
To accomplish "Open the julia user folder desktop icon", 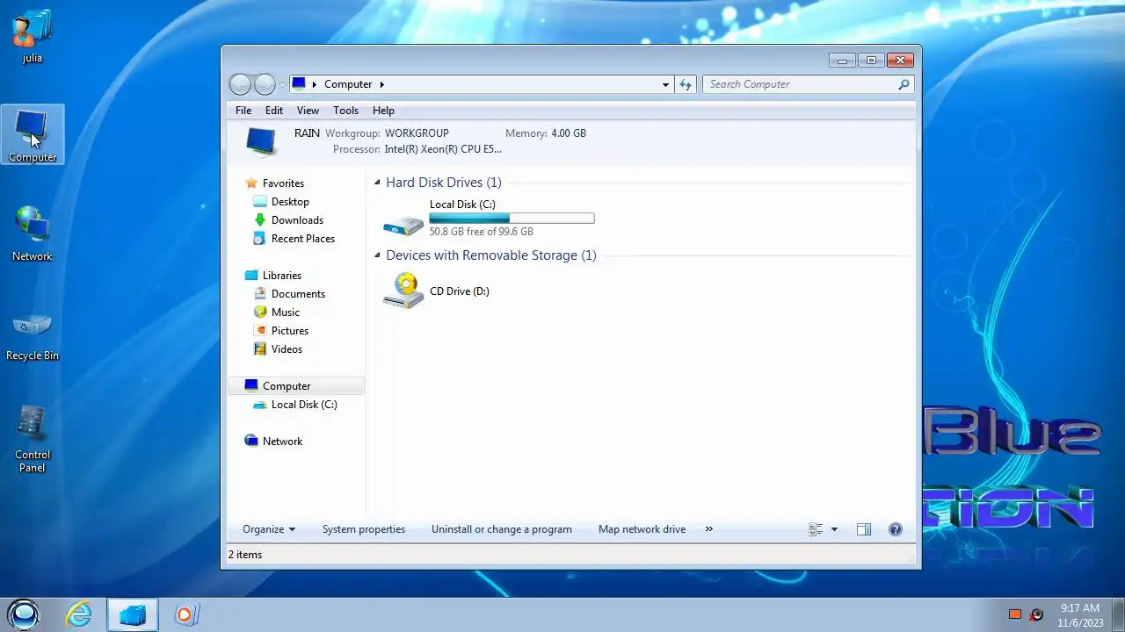I will click(33, 38).
